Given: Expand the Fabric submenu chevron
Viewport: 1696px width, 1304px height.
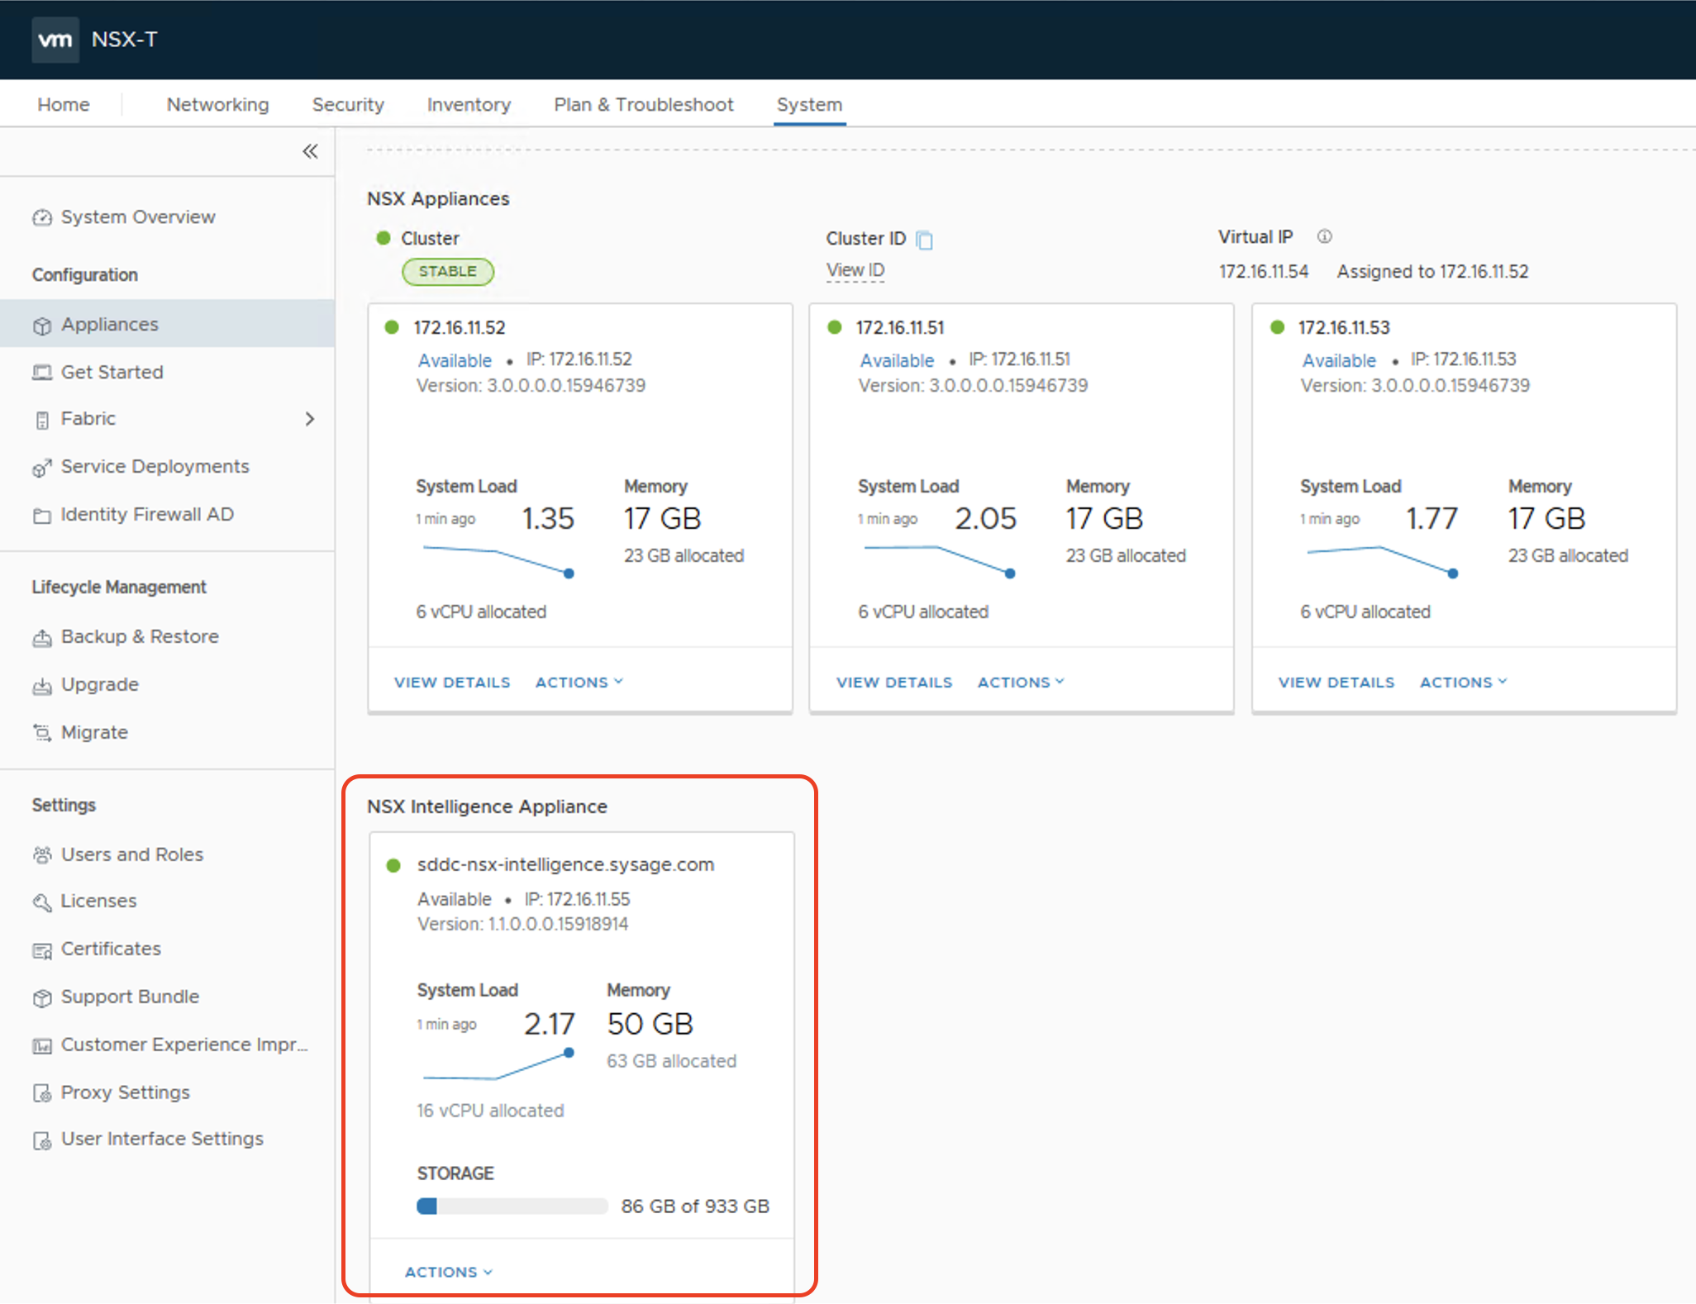Looking at the screenshot, I should click(310, 419).
